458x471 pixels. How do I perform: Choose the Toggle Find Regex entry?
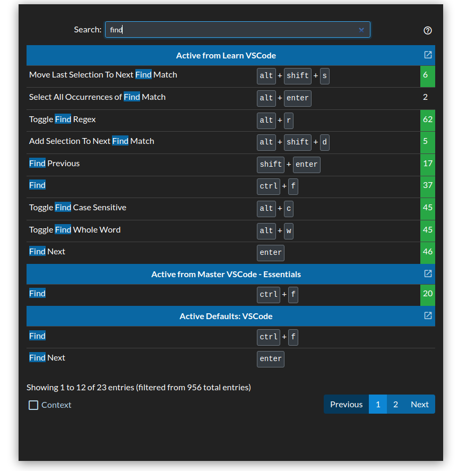click(x=230, y=121)
